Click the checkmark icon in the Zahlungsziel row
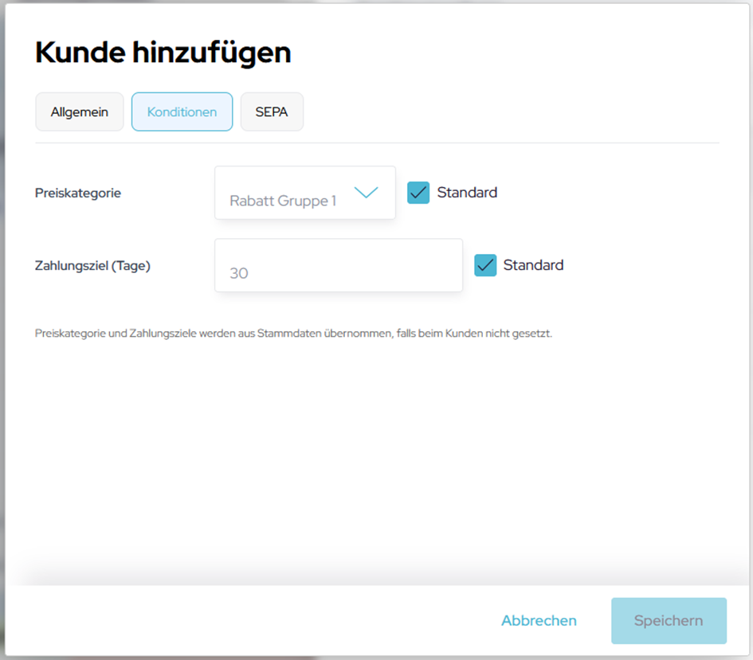Image resolution: width=753 pixels, height=660 pixels. click(x=485, y=265)
